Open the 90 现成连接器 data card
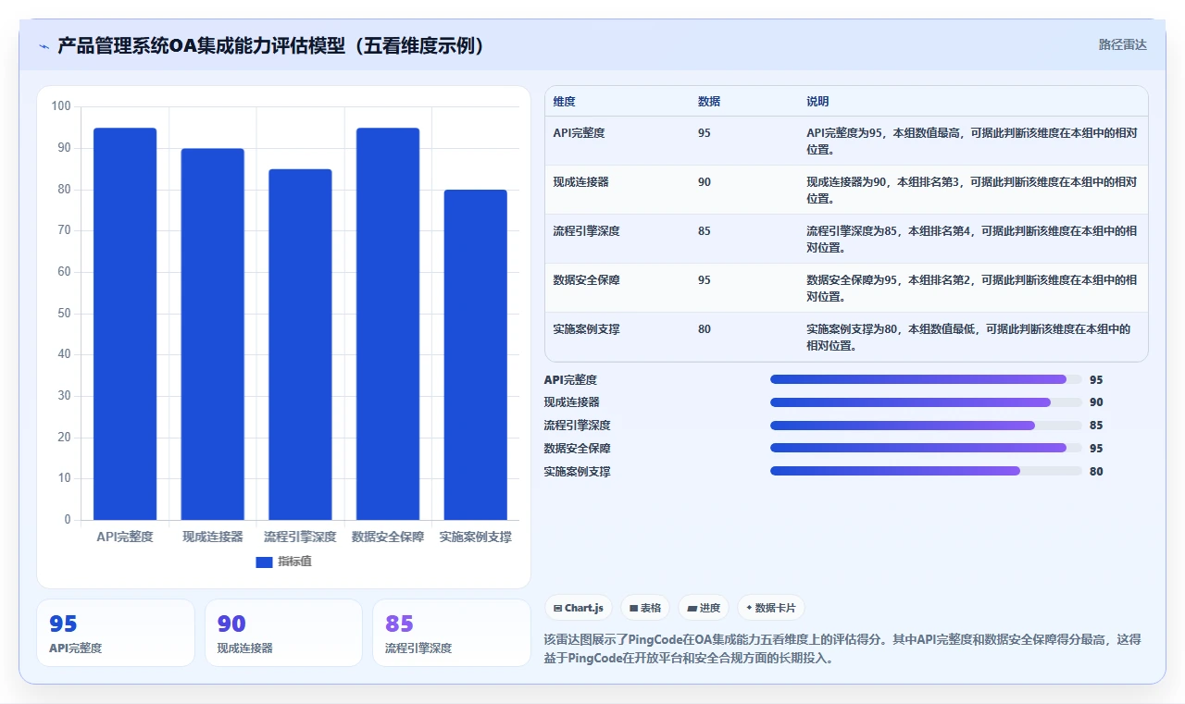This screenshot has height=704, width=1185. (283, 633)
